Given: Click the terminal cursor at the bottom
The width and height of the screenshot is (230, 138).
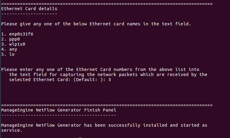Looking at the screenshot, I should click(80, 137).
